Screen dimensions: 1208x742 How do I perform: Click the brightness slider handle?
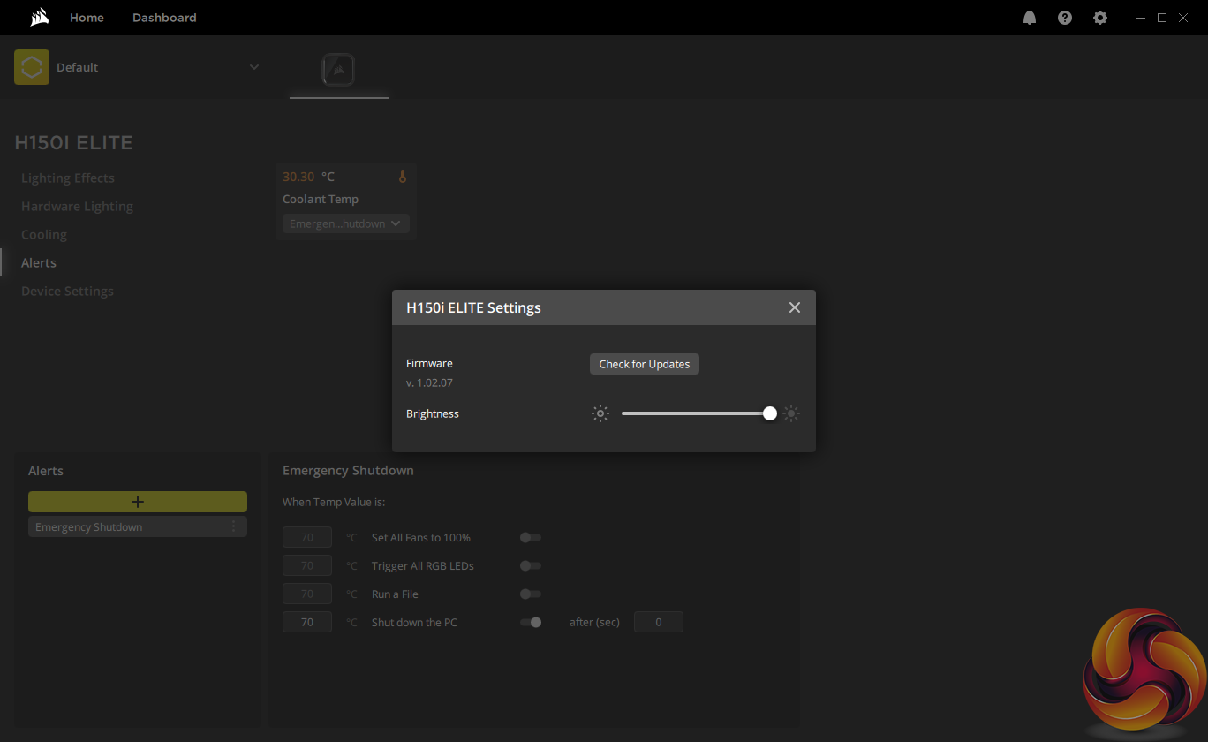tap(770, 413)
